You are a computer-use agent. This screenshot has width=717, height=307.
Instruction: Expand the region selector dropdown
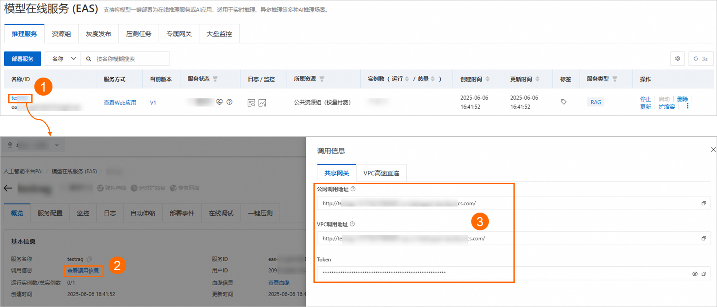click(x=57, y=145)
